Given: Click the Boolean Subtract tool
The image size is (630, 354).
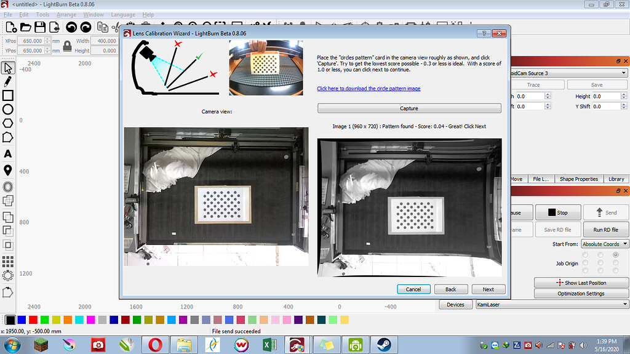Looking at the screenshot, I should (7, 230).
